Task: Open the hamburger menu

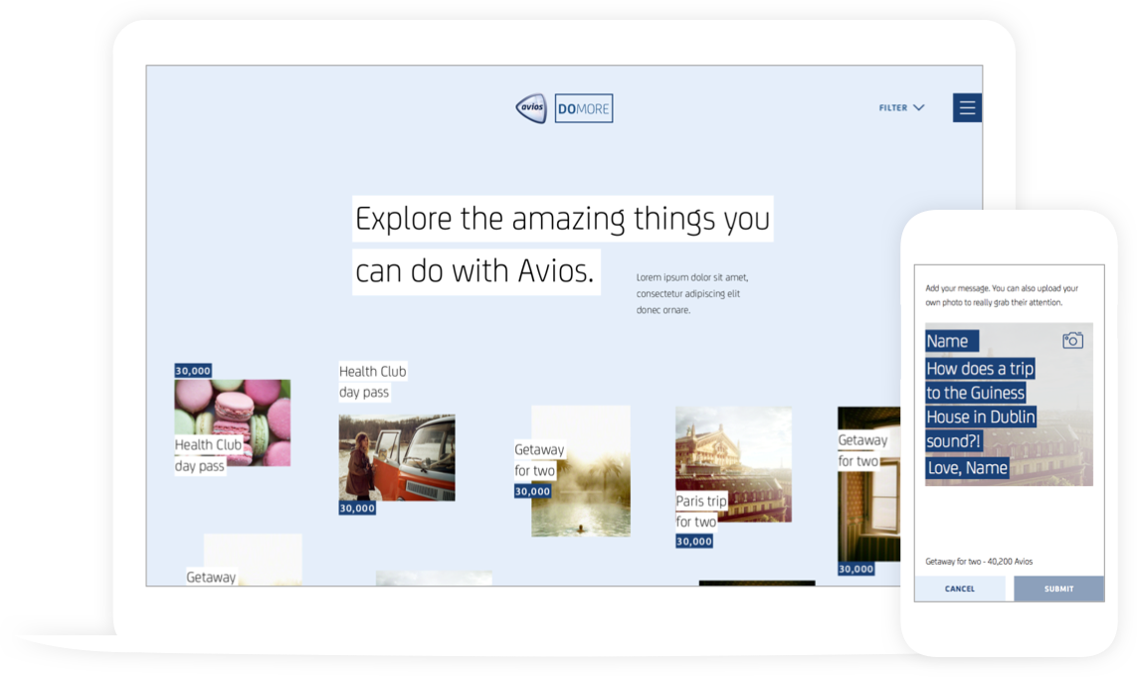Action: (967, 108)
